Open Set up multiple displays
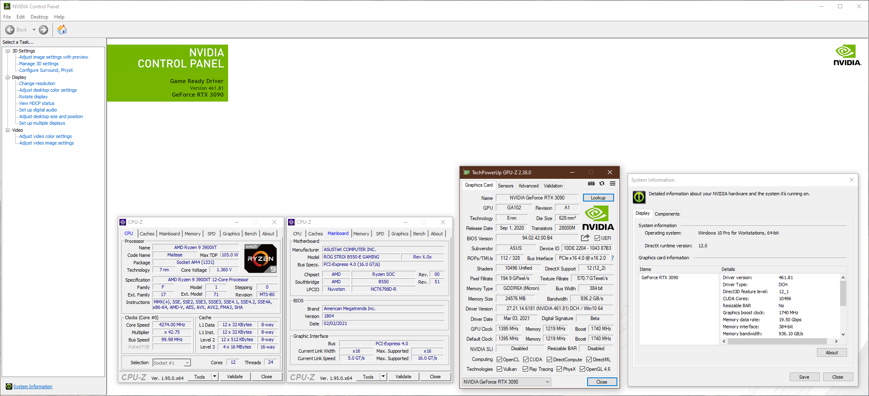The height and width of the screenshot is (396, 869). [x=42, y=123]
